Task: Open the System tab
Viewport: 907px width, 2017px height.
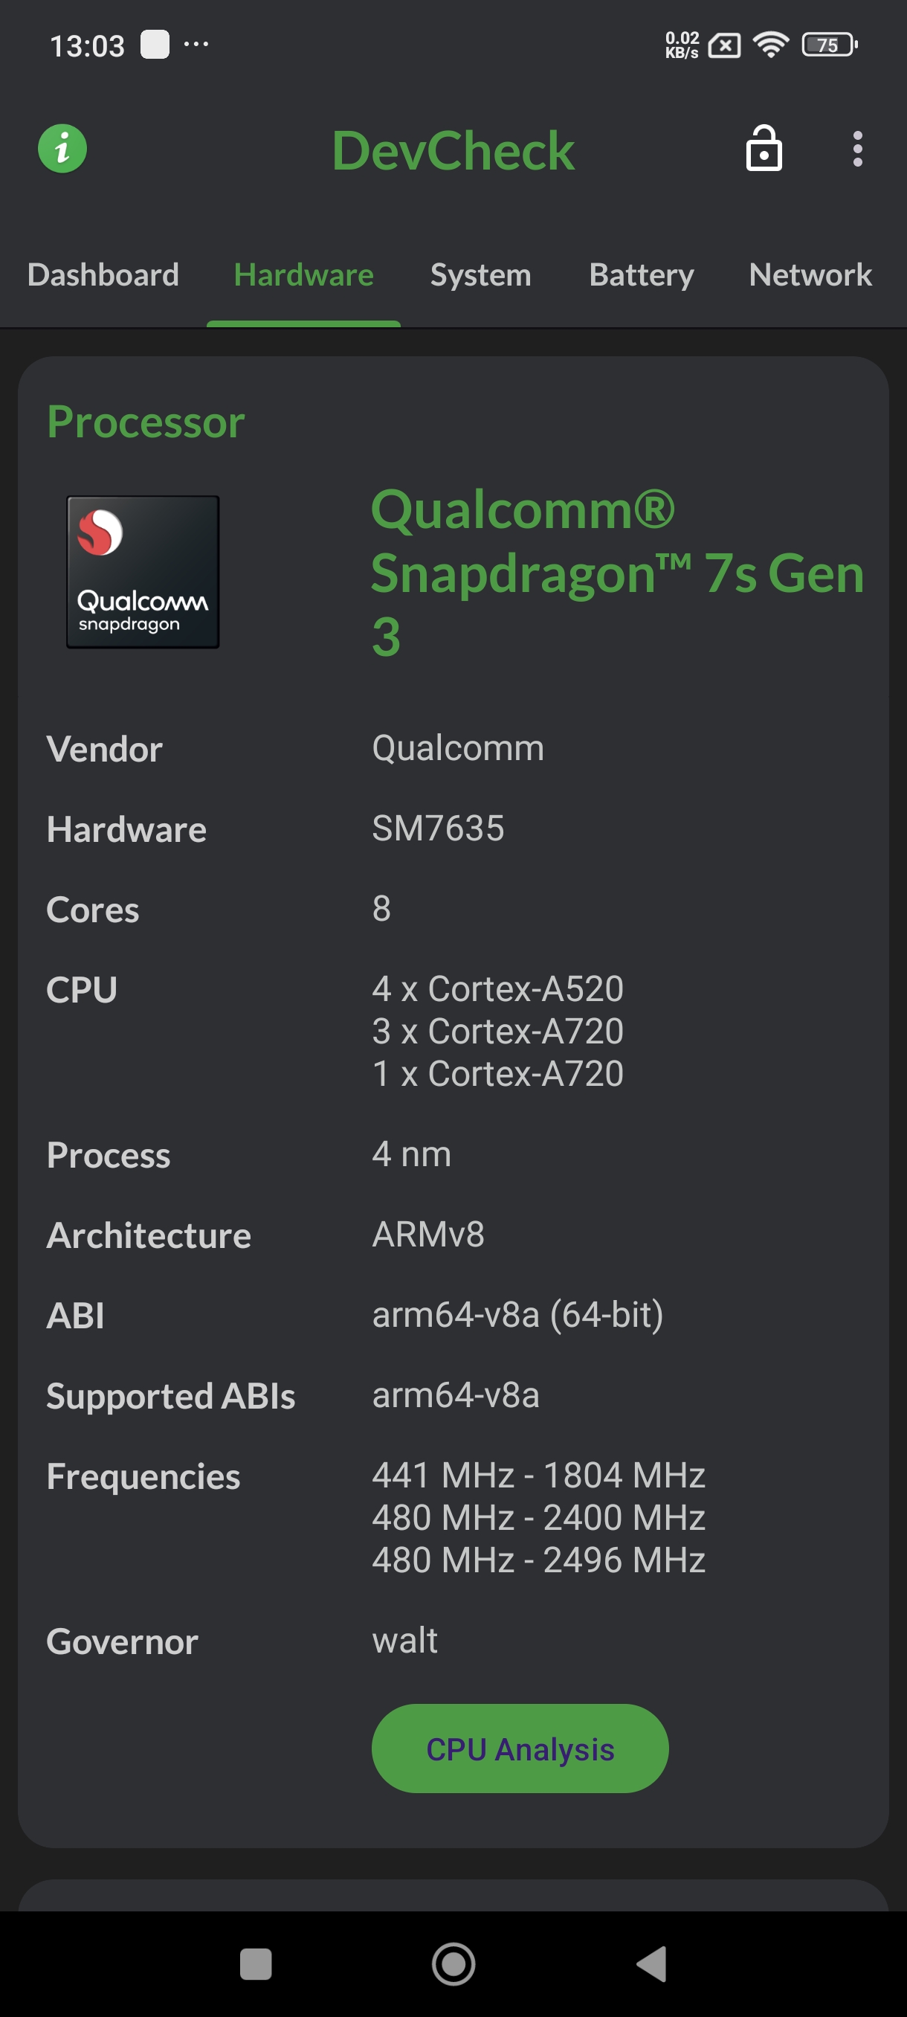Action: pos(480,275)
